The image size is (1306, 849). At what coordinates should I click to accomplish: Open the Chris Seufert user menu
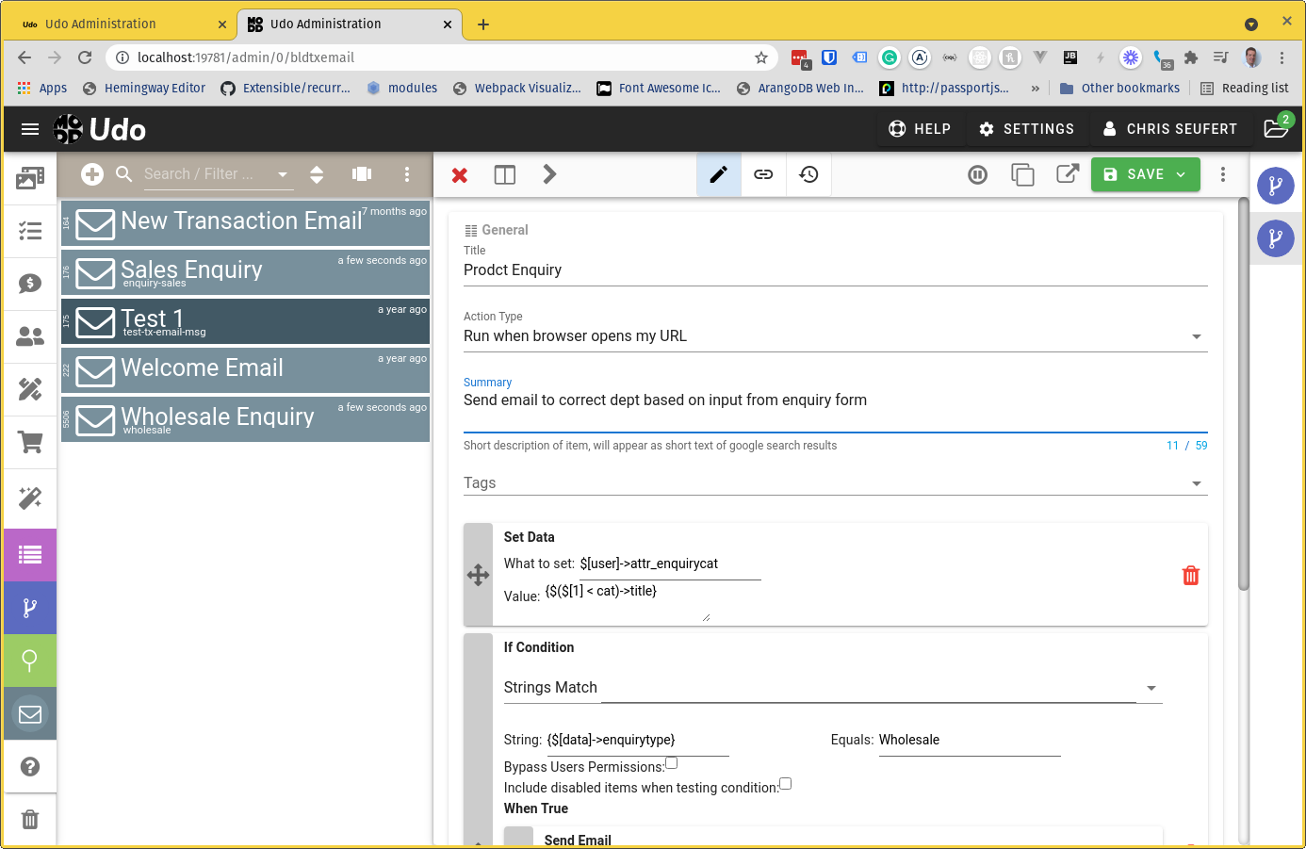tap(1169, 129)
